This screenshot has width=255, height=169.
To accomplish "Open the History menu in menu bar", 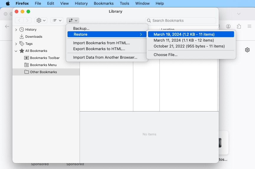I will point(81,4).
